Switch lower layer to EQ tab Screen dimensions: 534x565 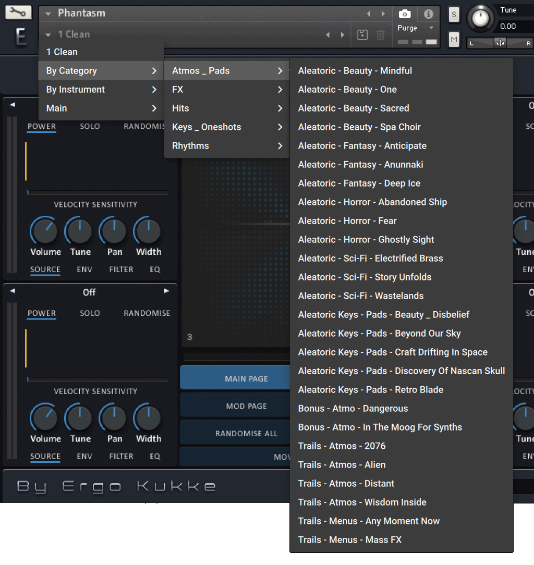tap(155, 456)
